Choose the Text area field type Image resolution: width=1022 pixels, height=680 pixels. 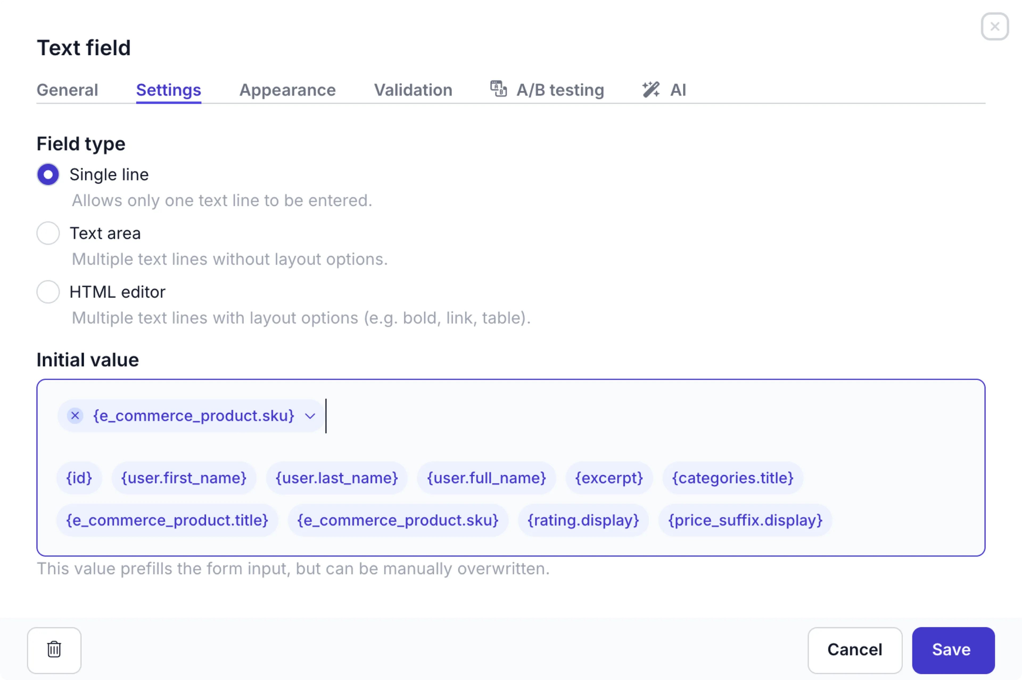click(x=48, y=233)
